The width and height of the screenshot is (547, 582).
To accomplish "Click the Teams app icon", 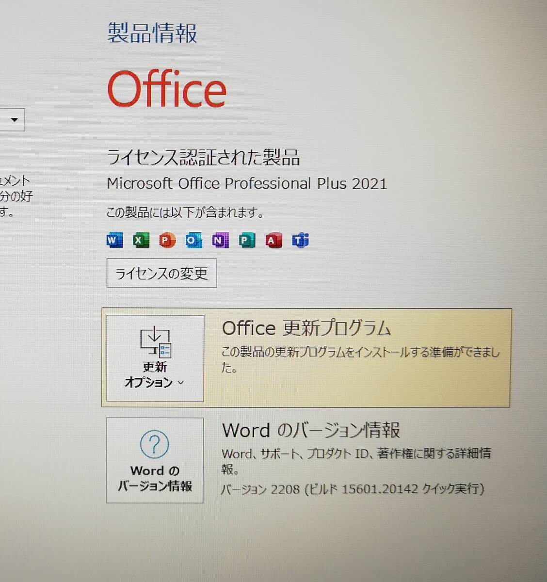I will click(300, 240).
